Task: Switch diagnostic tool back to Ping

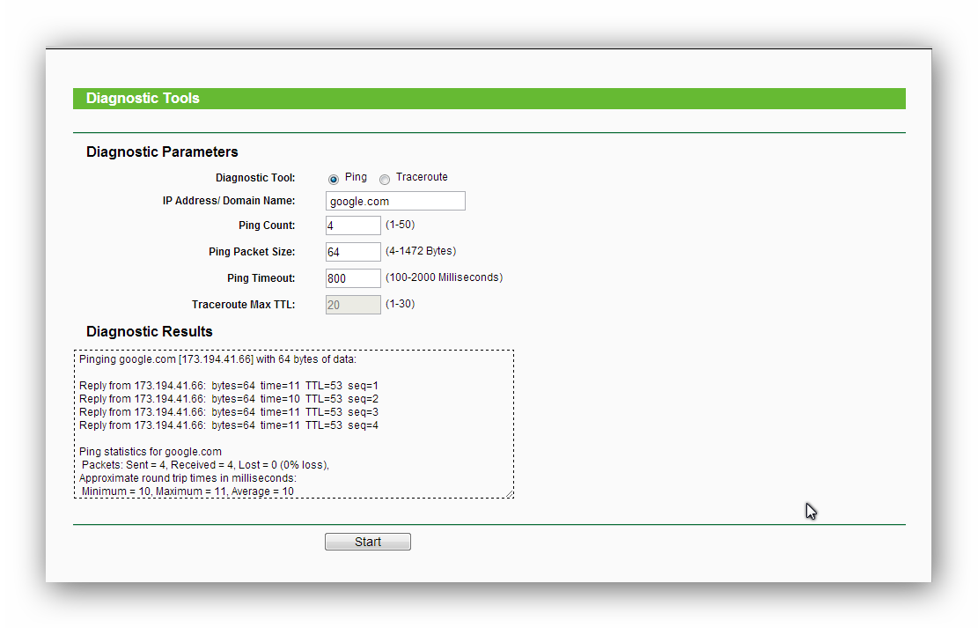Action: tap(334, 179)
